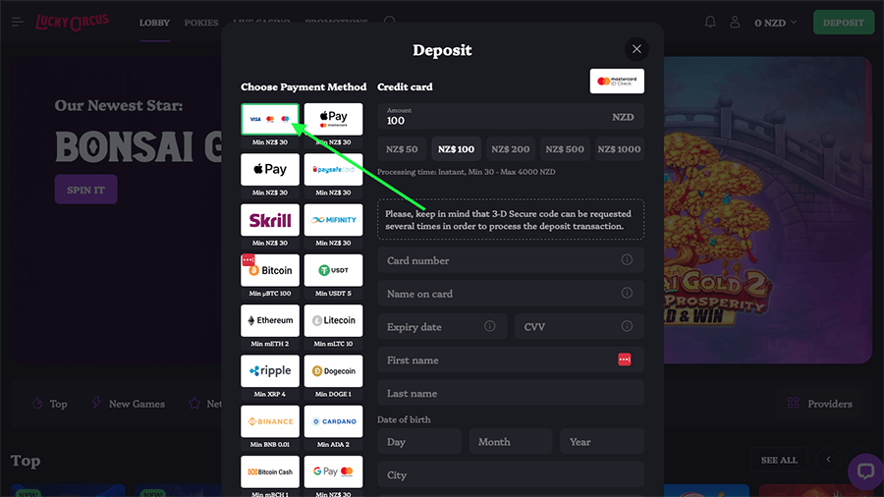
Task: Choose the NZ$ 500 preset amount
Action: tap(565, 148)
